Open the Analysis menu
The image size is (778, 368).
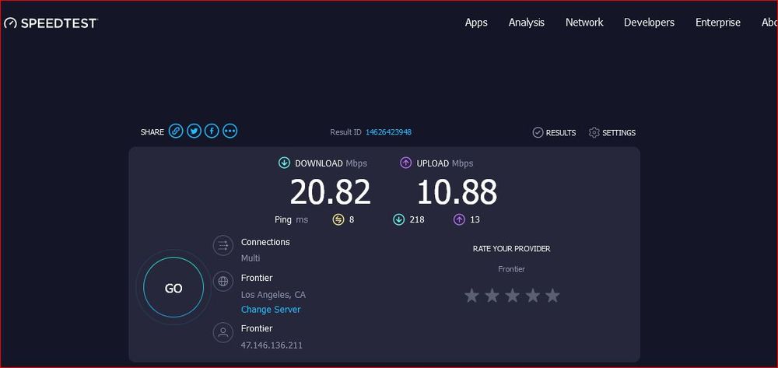(x=527, y=23)
